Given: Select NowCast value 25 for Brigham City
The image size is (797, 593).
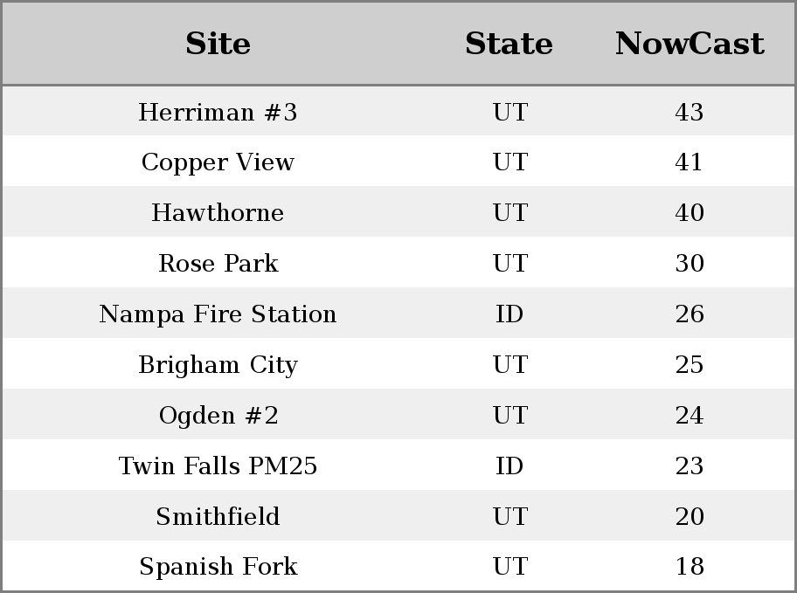Looking at the screenshot, I should [x=690, y=365].
